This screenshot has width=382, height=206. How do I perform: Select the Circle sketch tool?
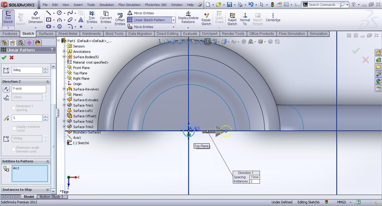(x=59, y=13)
